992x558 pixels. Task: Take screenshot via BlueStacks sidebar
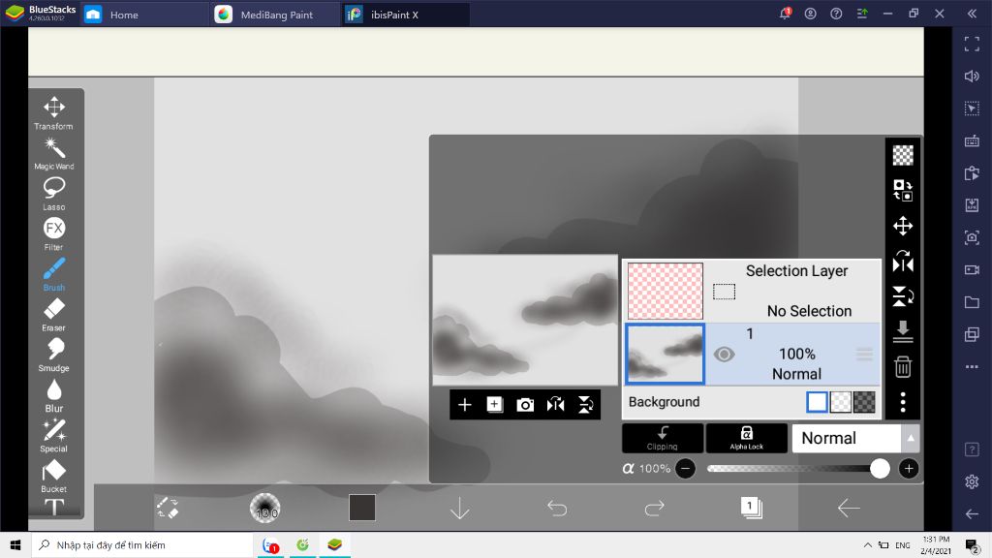[972, 238]
